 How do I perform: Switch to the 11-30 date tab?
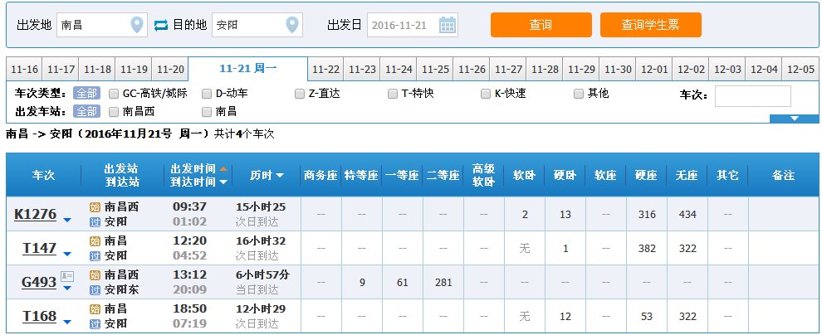[618, 70]
